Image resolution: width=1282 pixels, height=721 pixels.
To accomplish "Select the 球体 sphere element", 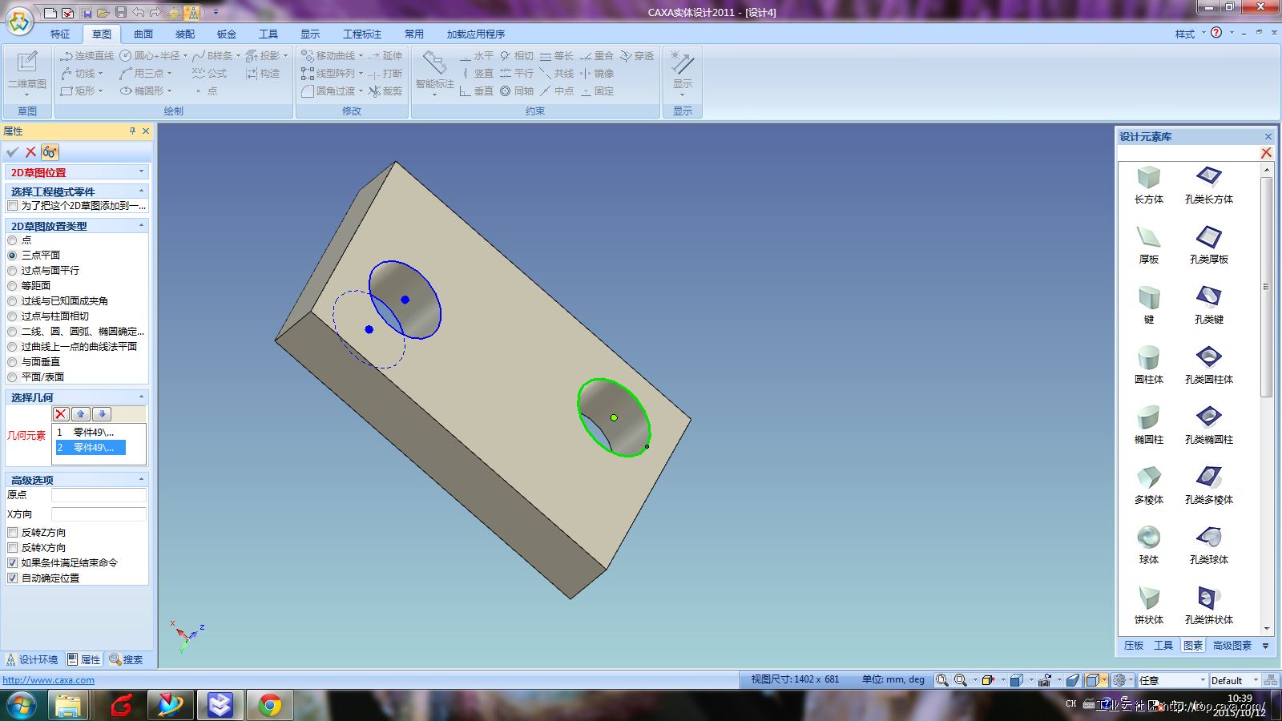I will [1149, 545].
